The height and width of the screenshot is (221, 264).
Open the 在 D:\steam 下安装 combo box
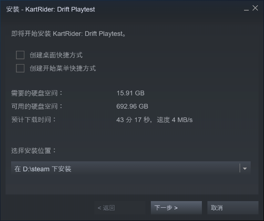(x=131, y=168)
